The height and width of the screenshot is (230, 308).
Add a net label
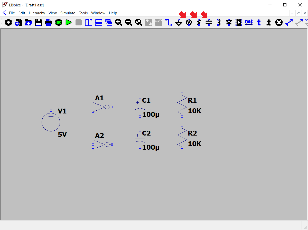pyautogui.click(x=249, y=23)
